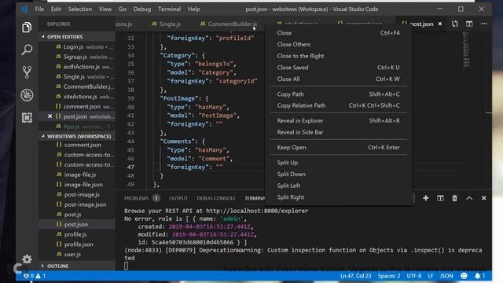Choose Reveal in Explorer
Image resolution: width=503 pixels, height=283 pixels.
[339, 120]
